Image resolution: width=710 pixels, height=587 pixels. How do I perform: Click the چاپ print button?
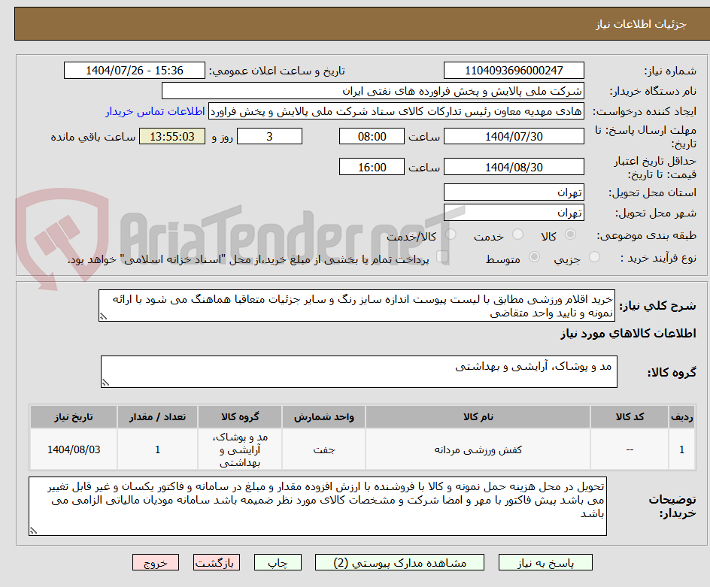pos(278,562)
